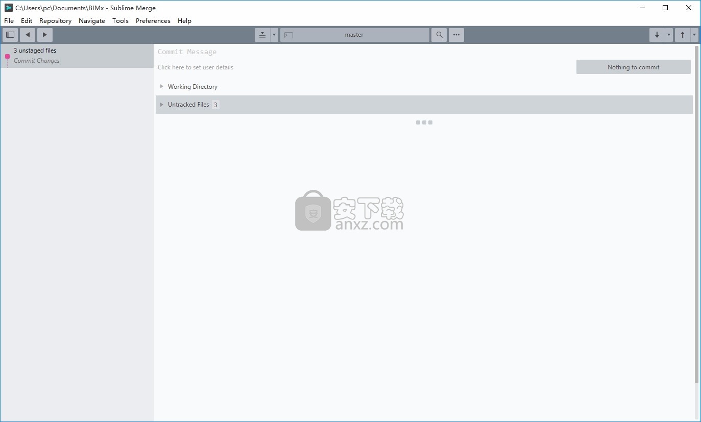This screenshot has width=701, height=422.
Task: Open the File menu
Action: point(9,21)
